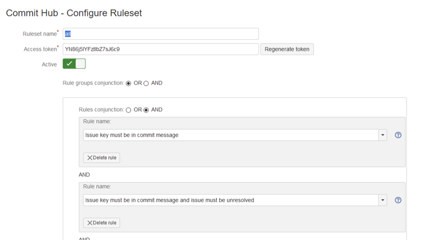Image resolution: width=422 pixels, height=240 pixels.
Task: Click the Regenerate token button
Action: [x=287, y=49]
